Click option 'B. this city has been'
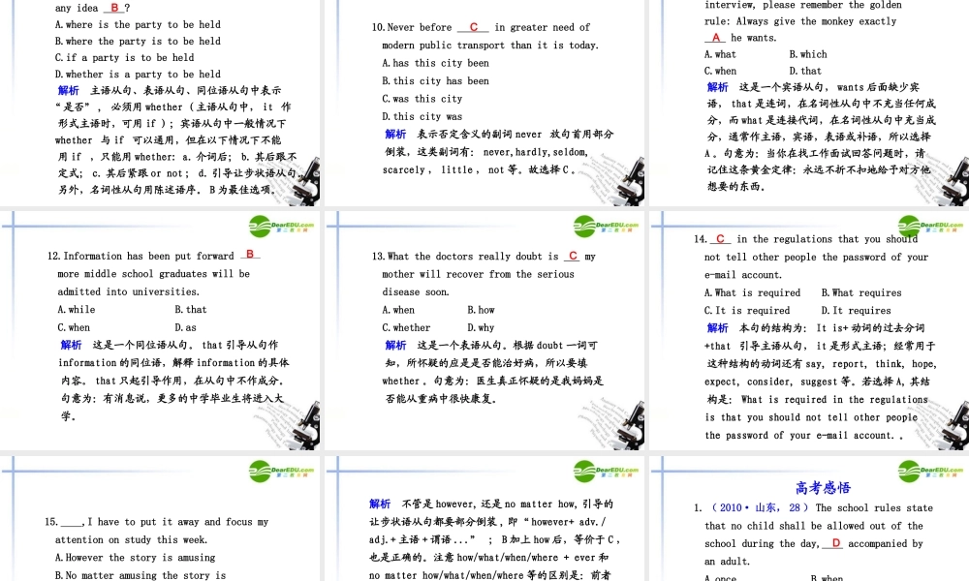The width and height of the screenshot is (969, 581). [436, 81]
